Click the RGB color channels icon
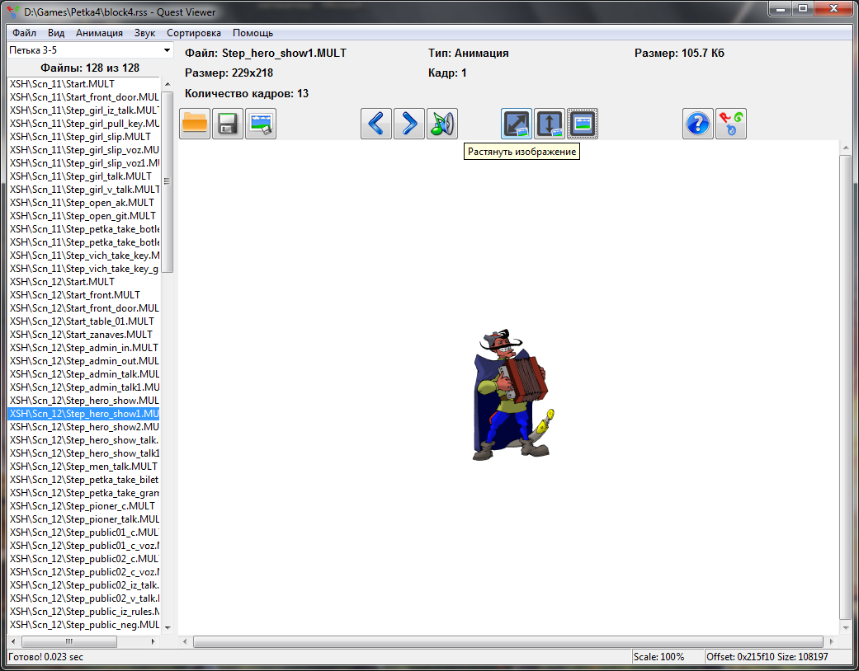Screen dimensions: 859x671 click(x=731, y=124)
